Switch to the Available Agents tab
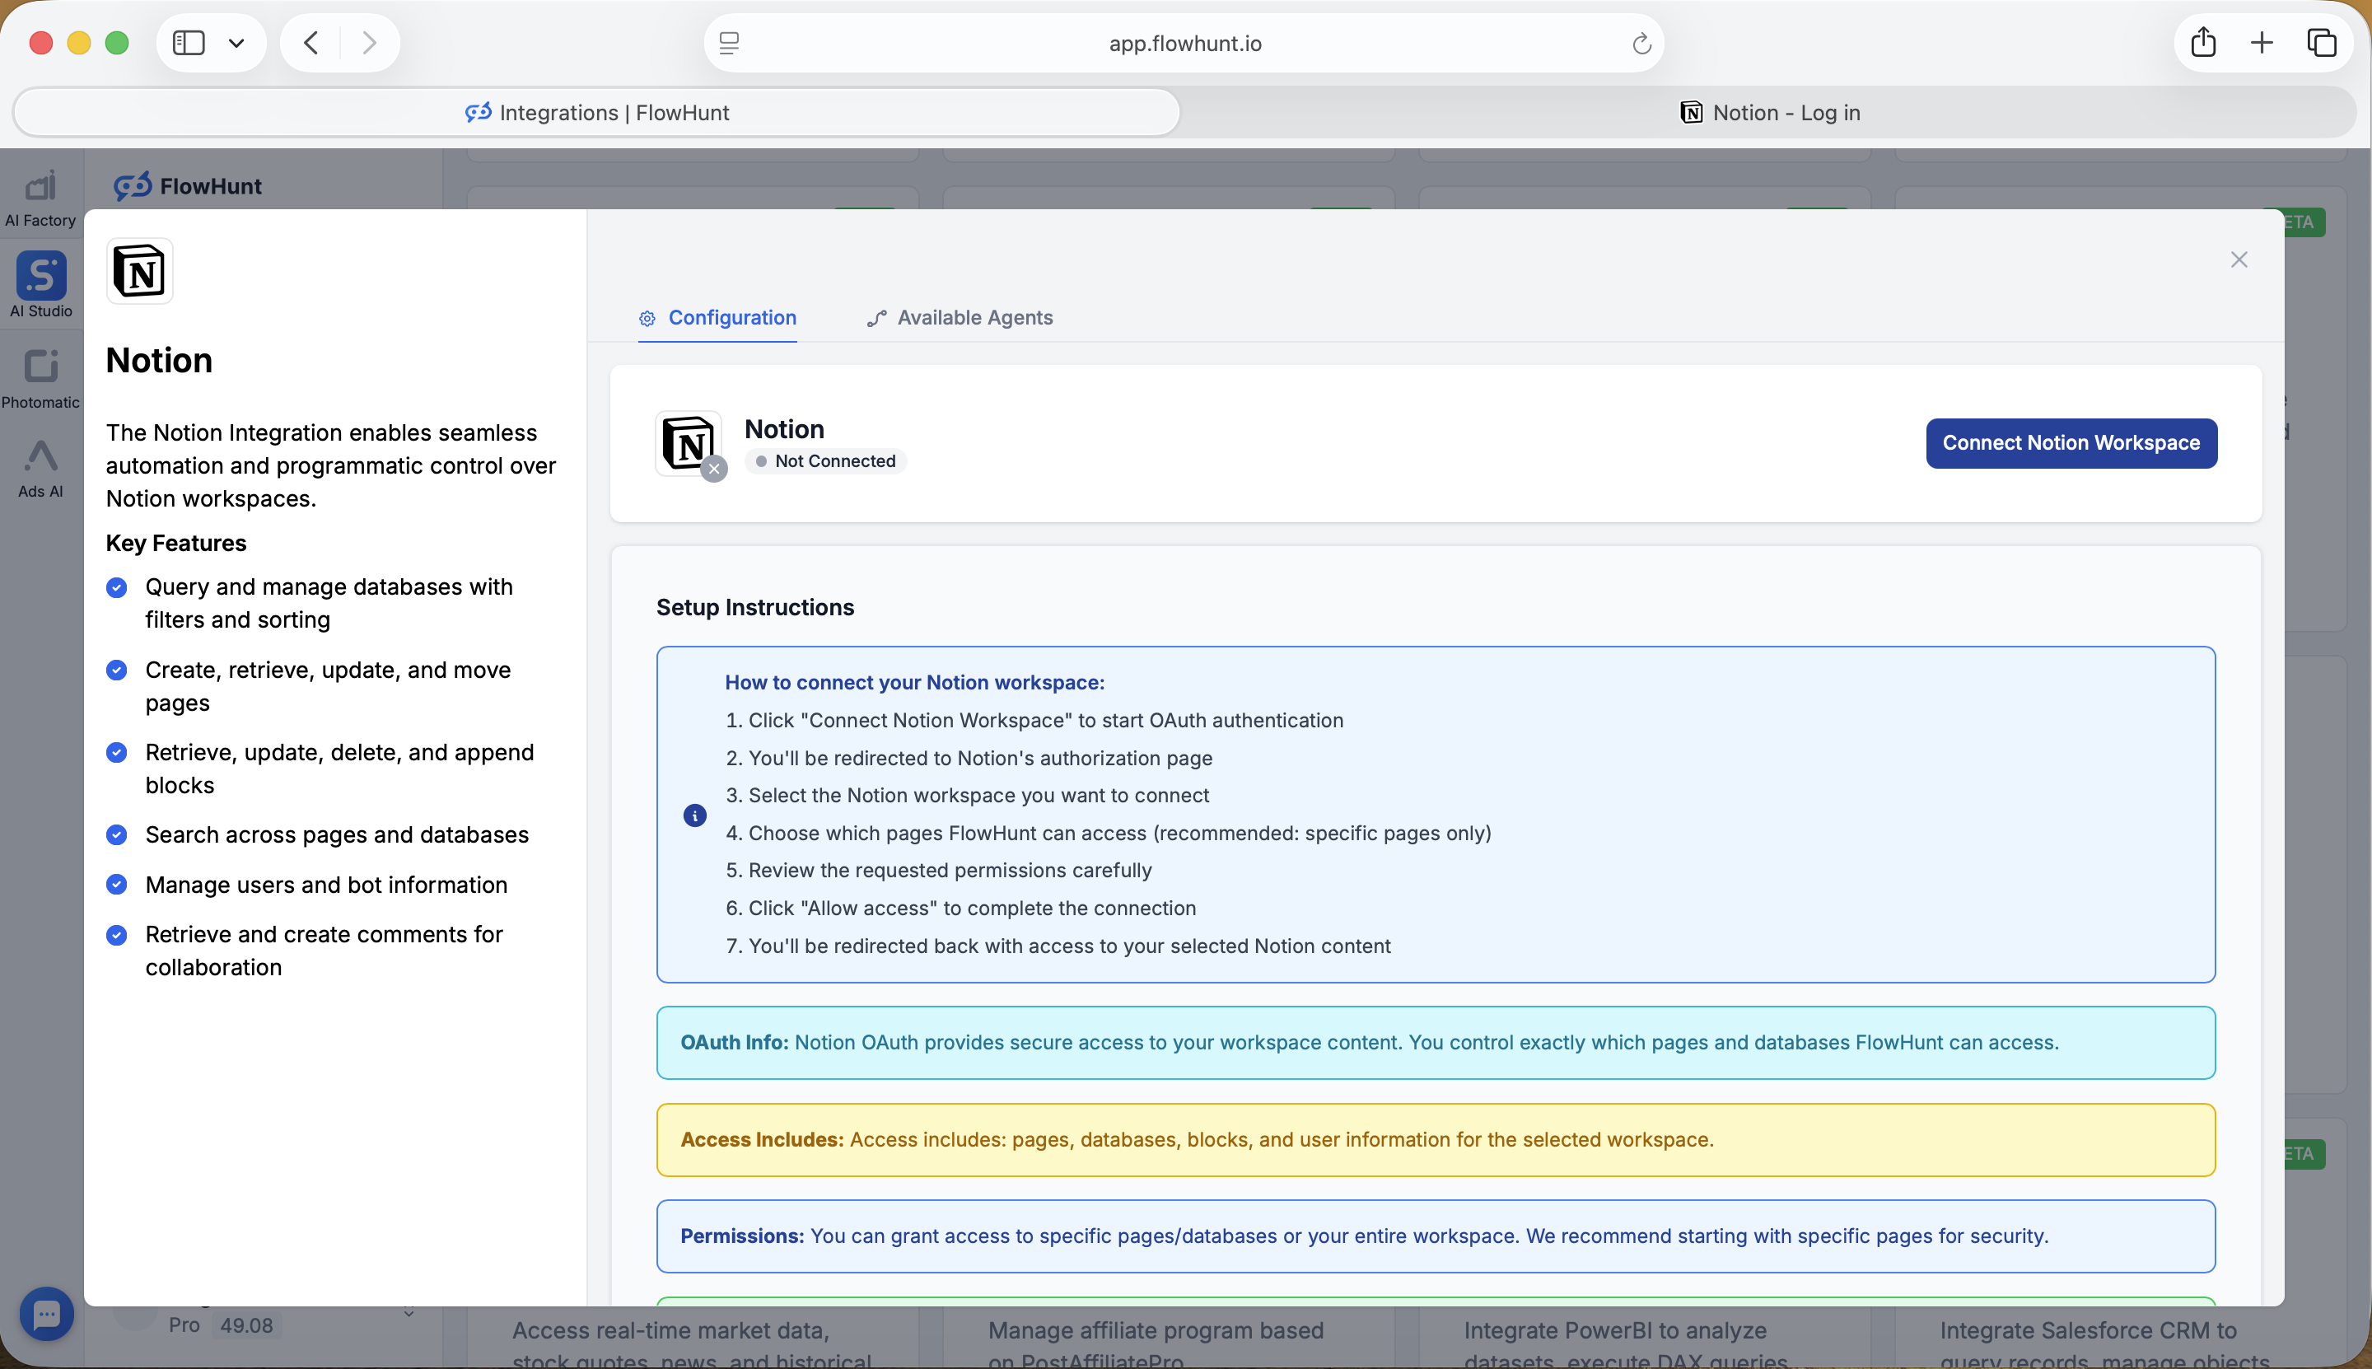The image size is (2372, 1369). click(x=960, y=318)
